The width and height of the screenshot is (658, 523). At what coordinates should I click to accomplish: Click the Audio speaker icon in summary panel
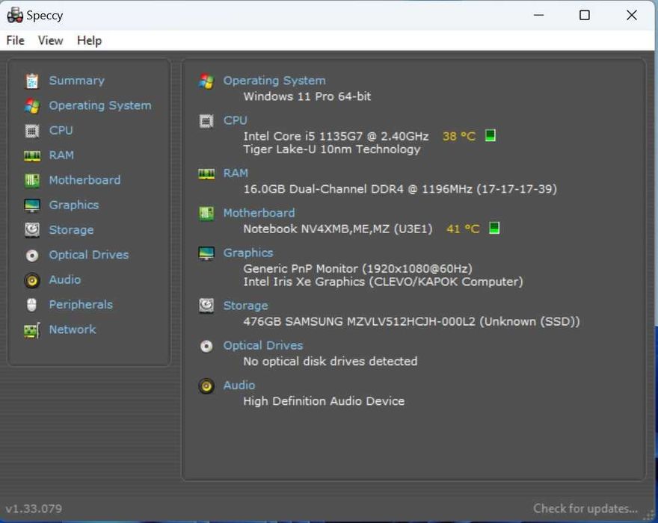(x=206, y=386)
